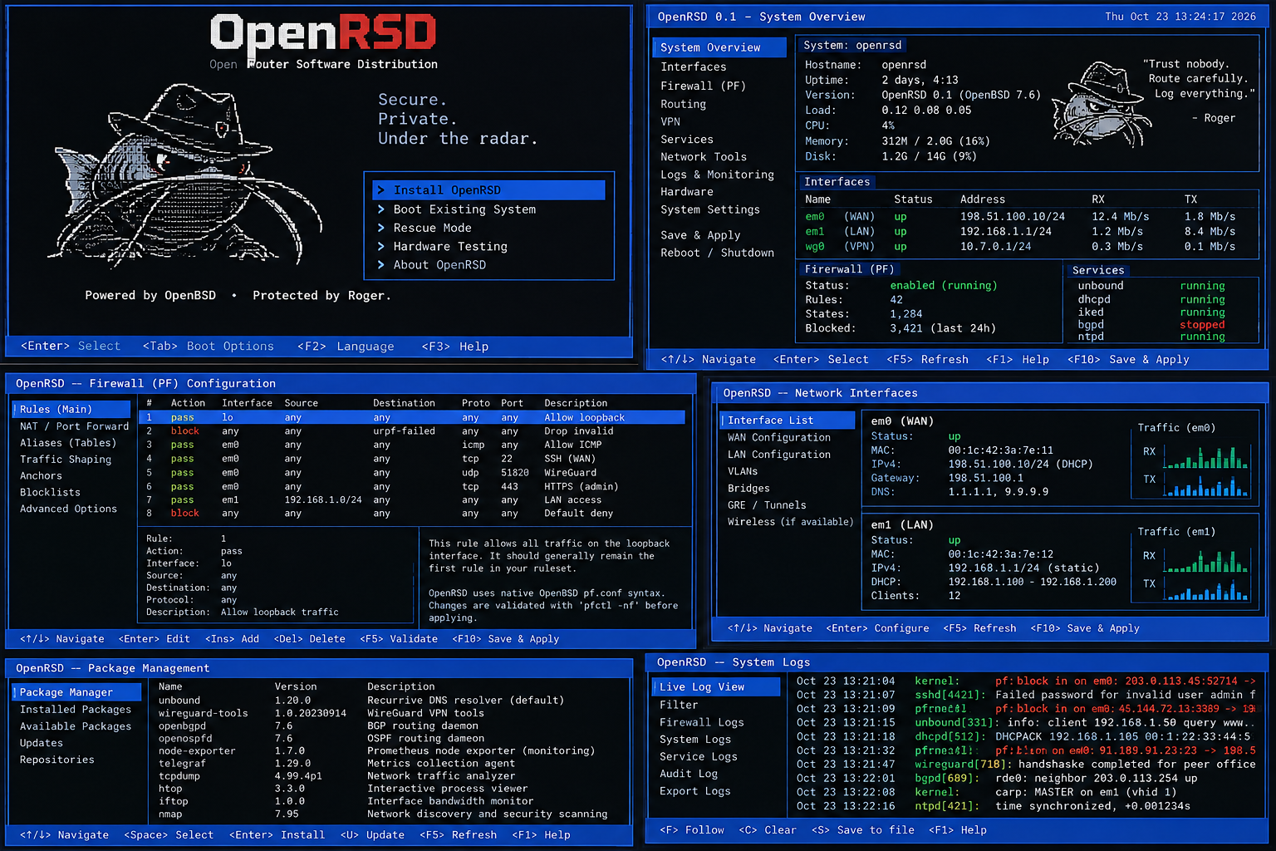Open About OpenRSD entry

[x=439, y=264]
